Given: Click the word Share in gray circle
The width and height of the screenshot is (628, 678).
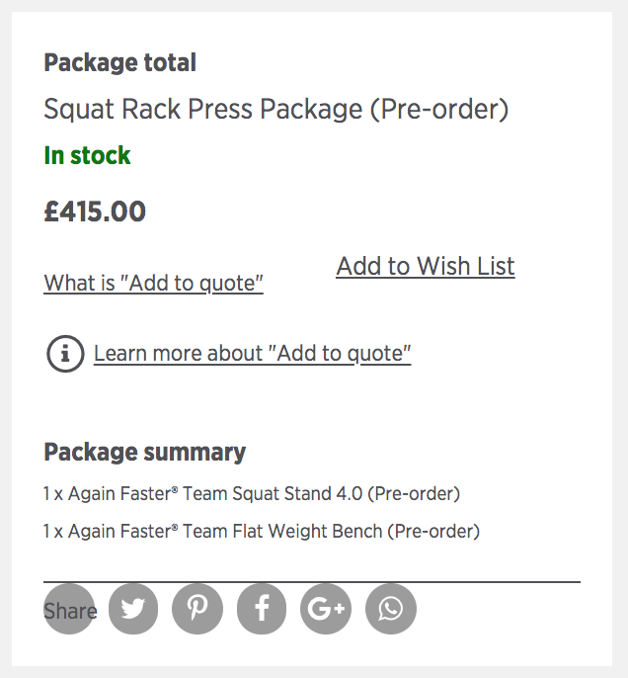Looking at the screenshot, I should click(70, 611).
